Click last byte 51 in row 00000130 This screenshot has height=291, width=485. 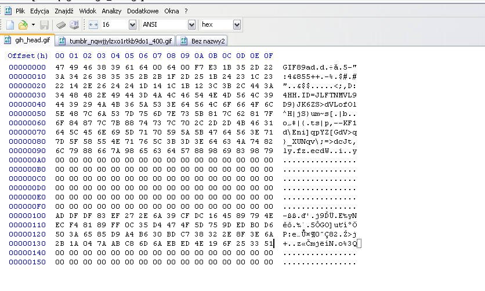tap(269, 243)
